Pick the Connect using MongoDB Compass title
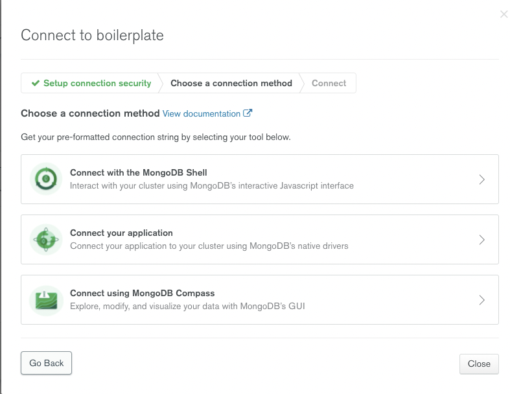 142,293
